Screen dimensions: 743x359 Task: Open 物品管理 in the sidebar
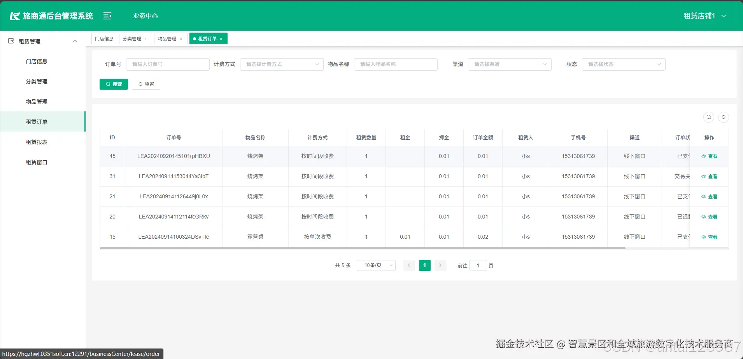[43, 102]
